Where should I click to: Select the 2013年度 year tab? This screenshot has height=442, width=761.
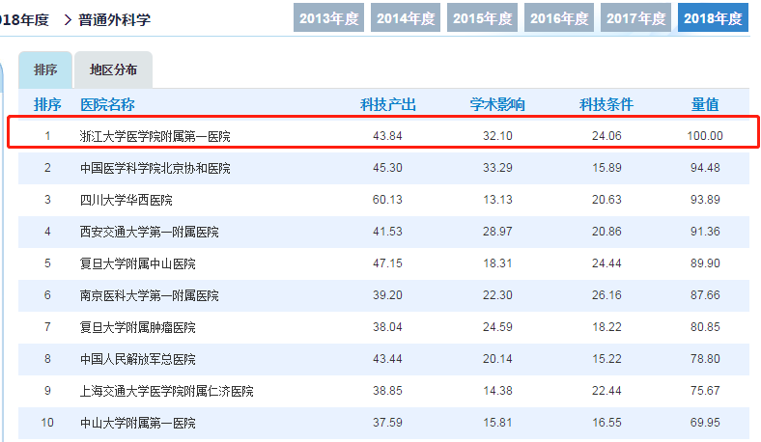328,18
